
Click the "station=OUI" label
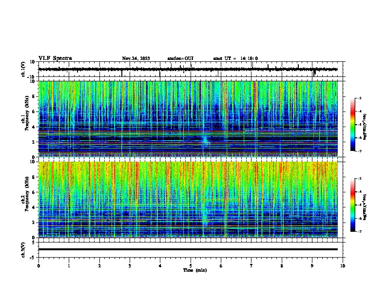click(180, 58)
